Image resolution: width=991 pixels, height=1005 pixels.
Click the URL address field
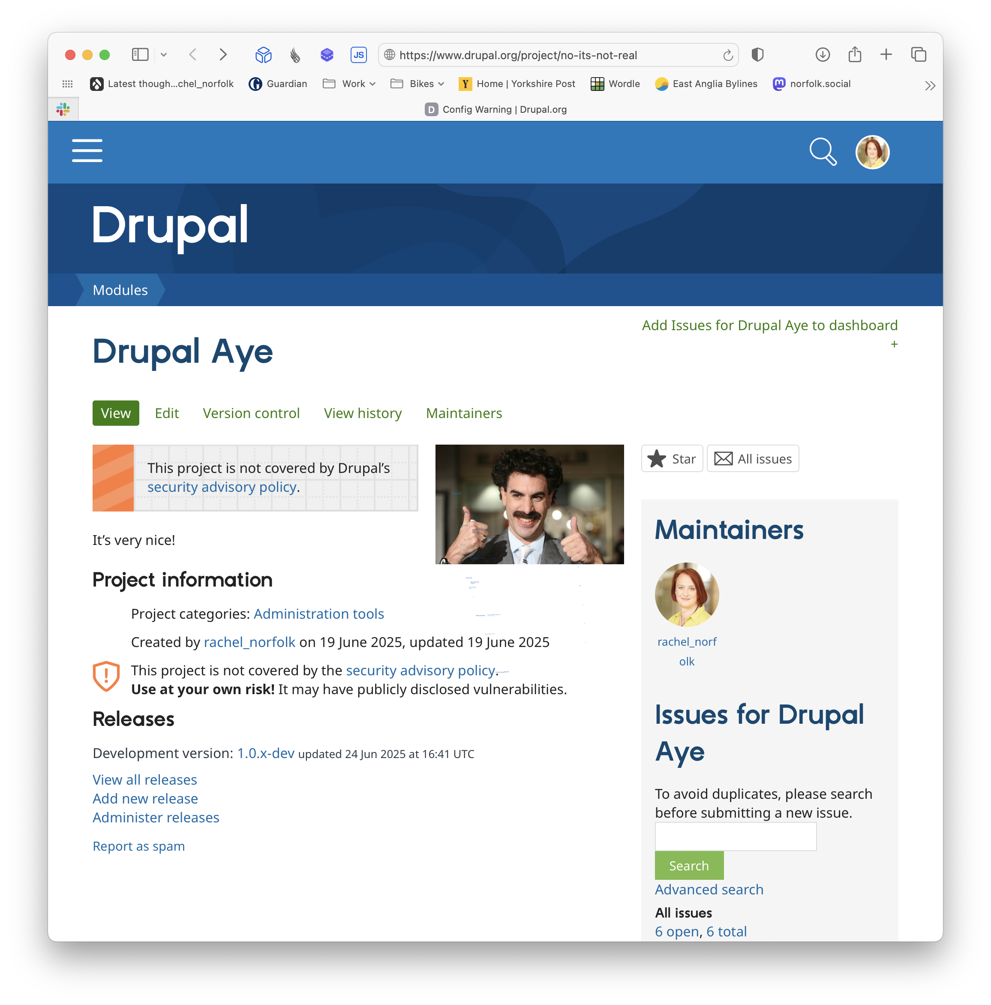tap(558, 55)
